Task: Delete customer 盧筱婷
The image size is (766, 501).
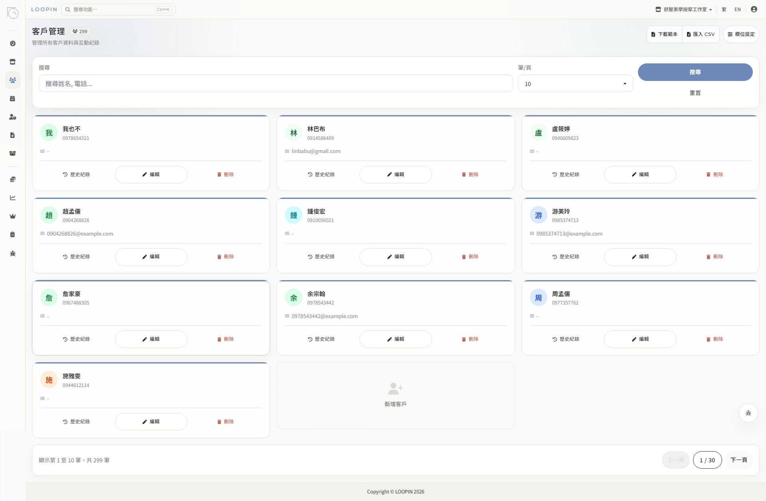Action: [715, 175]
